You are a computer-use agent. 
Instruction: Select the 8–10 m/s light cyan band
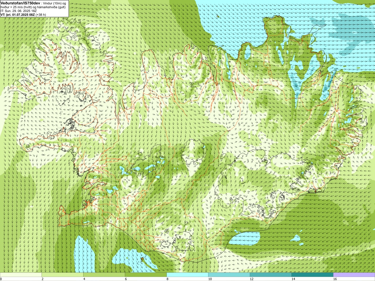pos(187,275)
